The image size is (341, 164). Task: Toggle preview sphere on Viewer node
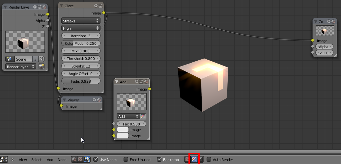tap(99, 100)
